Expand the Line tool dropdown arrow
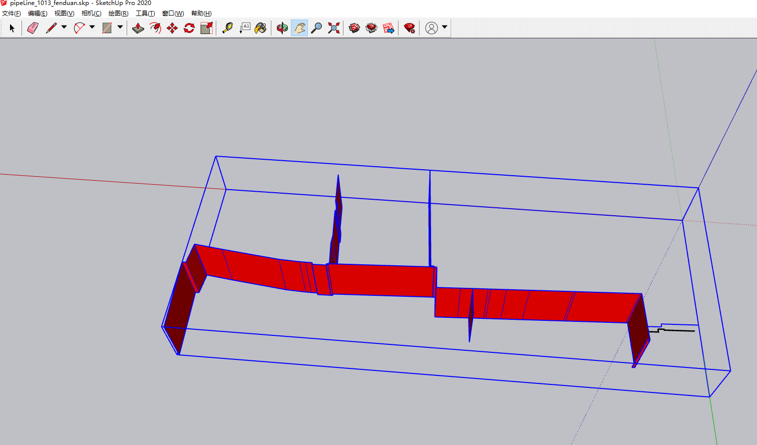Viewport: 757px width, 445px height. [64, 27]
